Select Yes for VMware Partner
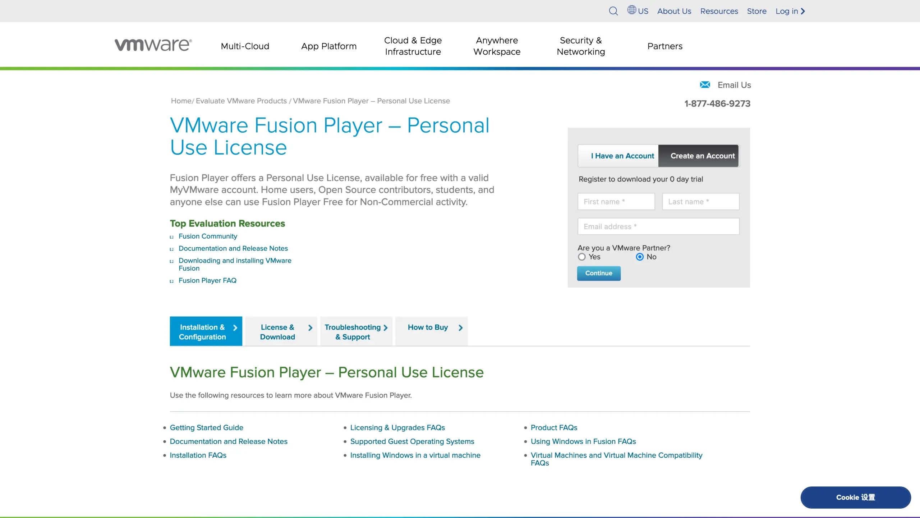This screenshot has height=518, width=920. click(x=582, y=257)
